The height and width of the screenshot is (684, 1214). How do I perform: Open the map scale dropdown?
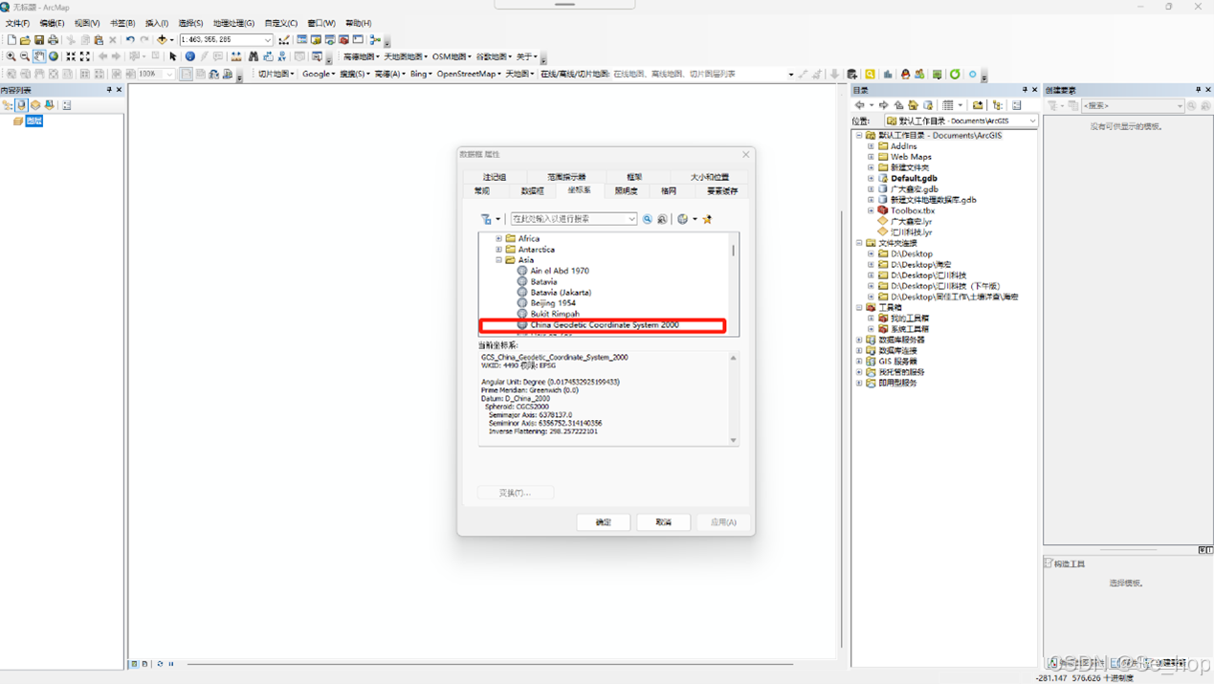[x=268, y=40]
